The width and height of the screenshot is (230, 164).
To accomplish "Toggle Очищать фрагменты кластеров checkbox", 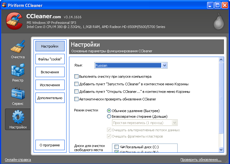I will (x=109, y=136).
